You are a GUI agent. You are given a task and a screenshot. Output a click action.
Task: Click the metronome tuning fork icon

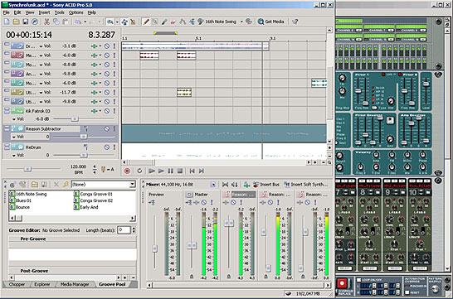(x=103, y=170)
